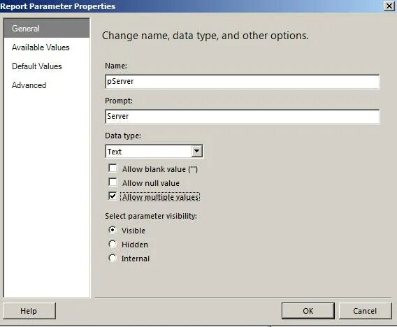Open Help for this dialog
Image resolution: width=397 pixels, height=327 pixels.
(x=29, y=311)
